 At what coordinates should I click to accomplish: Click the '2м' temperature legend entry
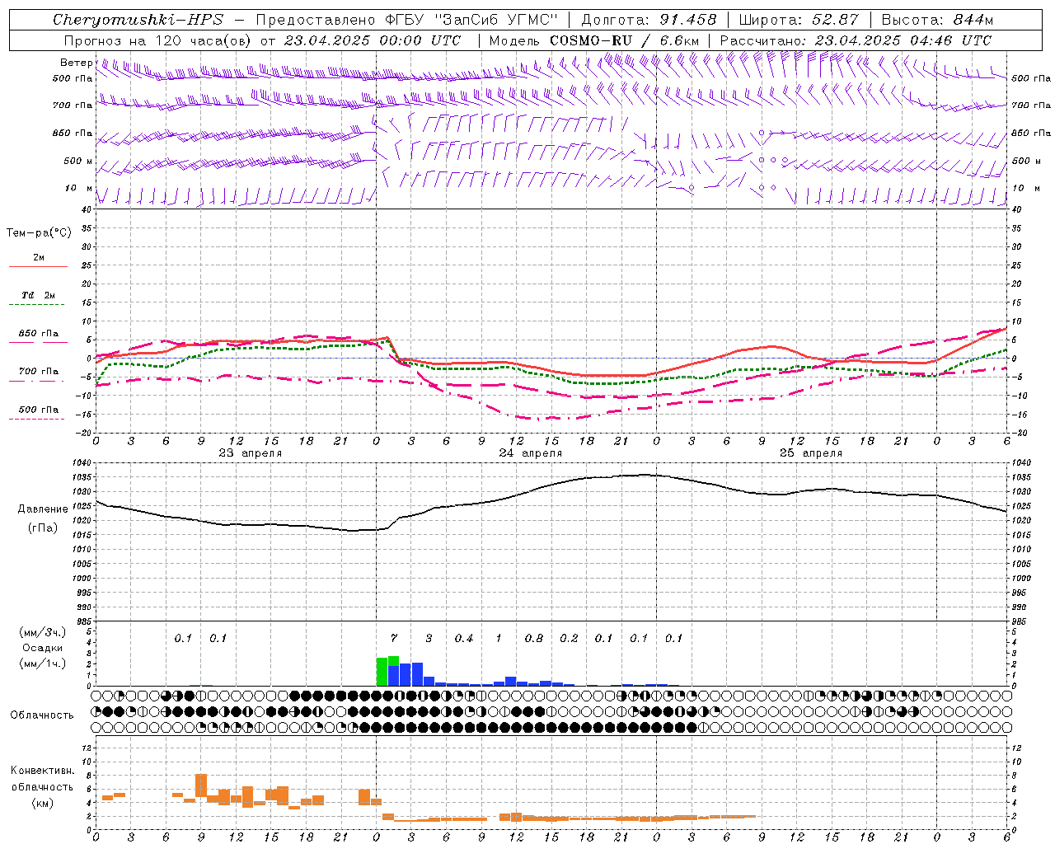point(39,258)
